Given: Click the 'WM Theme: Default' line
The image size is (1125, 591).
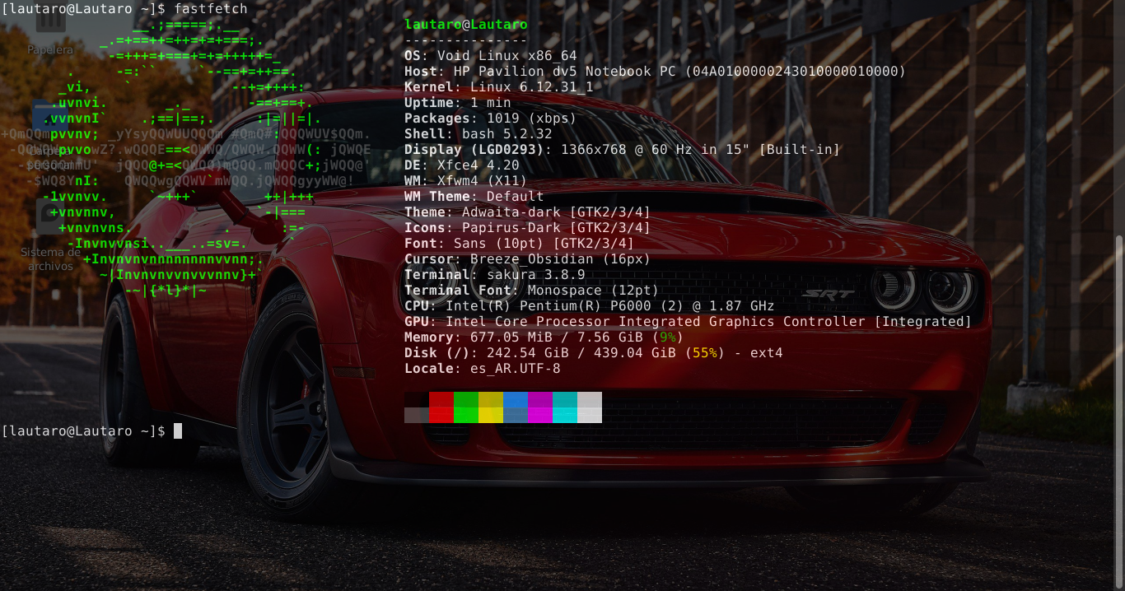Looking at the screenshot, I should [474, 196].
